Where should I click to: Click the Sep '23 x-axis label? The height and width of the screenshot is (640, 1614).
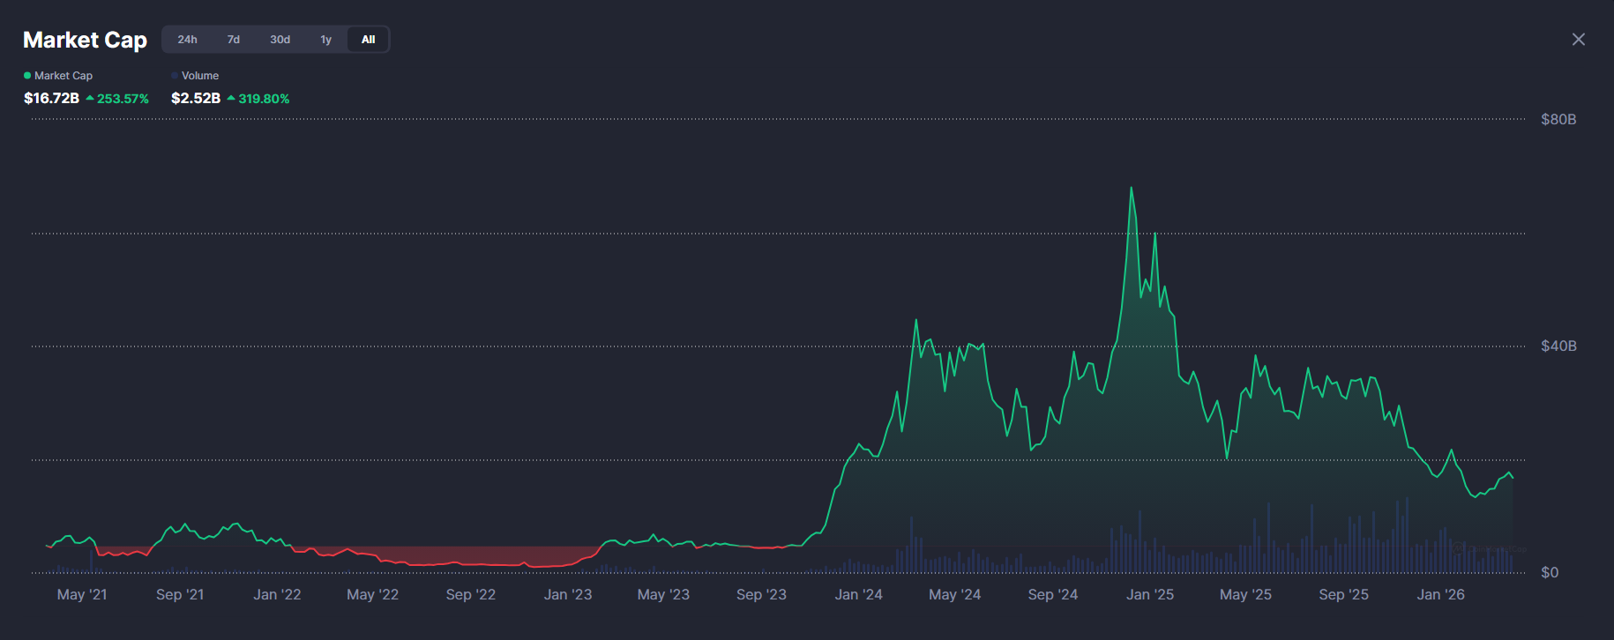pos(761,594)
